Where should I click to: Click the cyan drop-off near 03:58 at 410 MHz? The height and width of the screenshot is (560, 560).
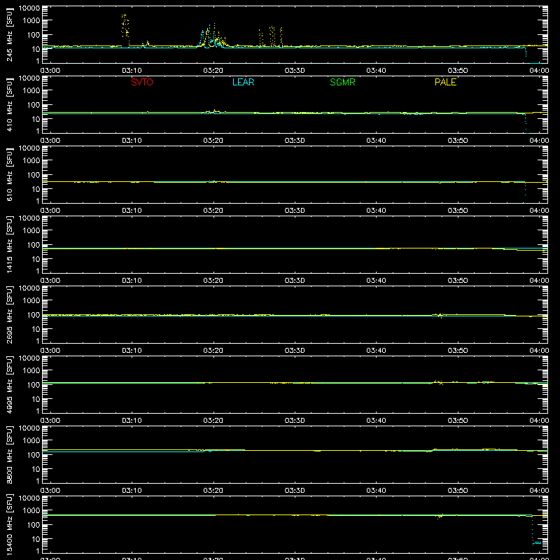pyautogui.click(x=526, y=123)
